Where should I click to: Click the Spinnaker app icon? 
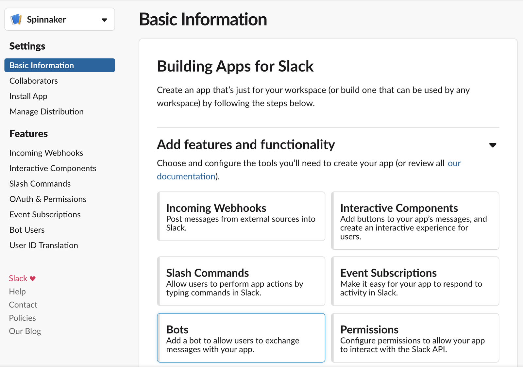pos(16,20)
